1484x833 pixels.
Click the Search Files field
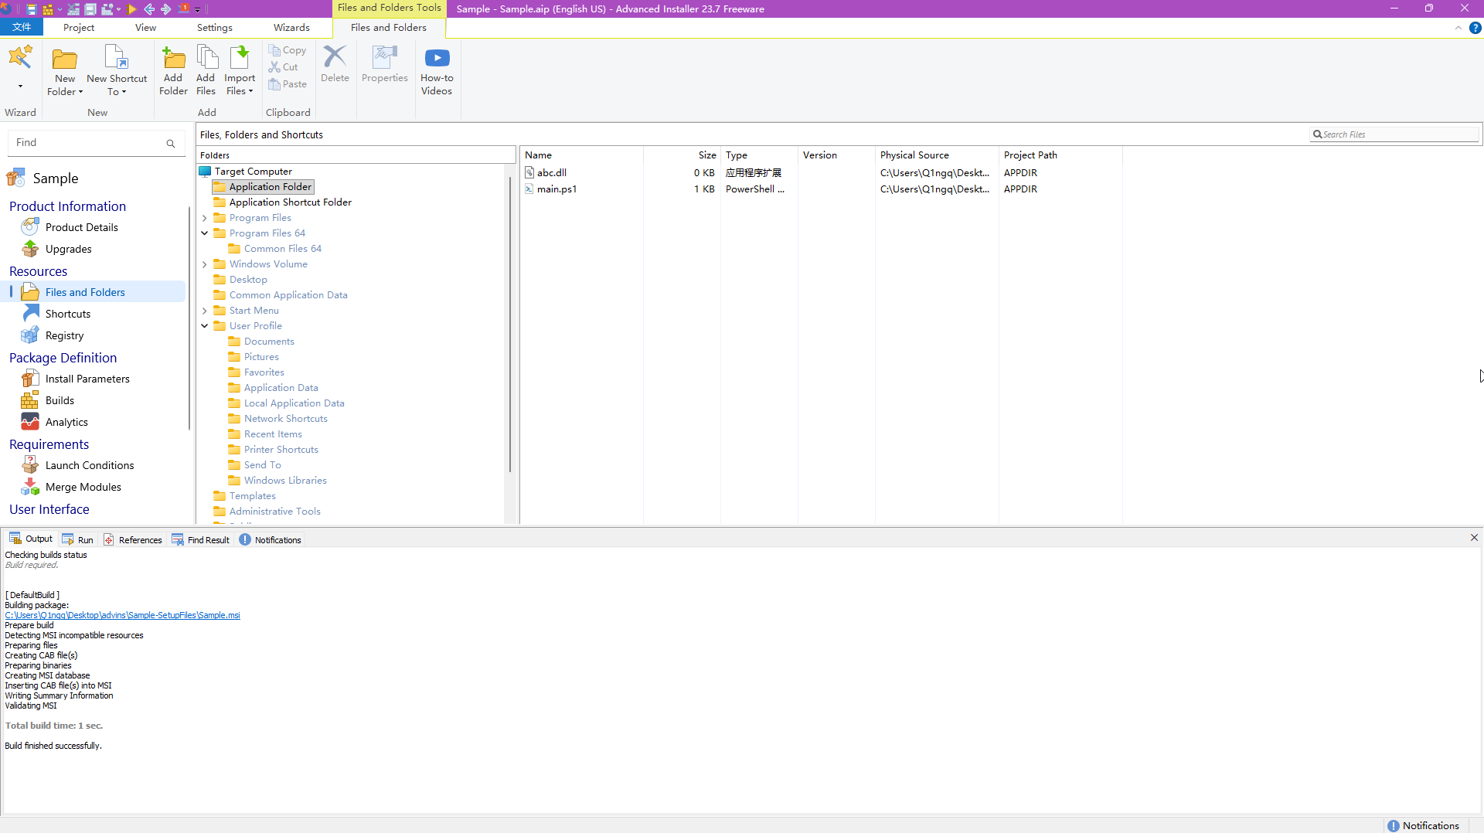coord(1394,134)
